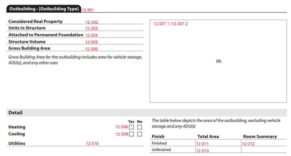Click the Attached to Permanent Foundation label
Screen dimensions: 291x156
pos(46,35)
